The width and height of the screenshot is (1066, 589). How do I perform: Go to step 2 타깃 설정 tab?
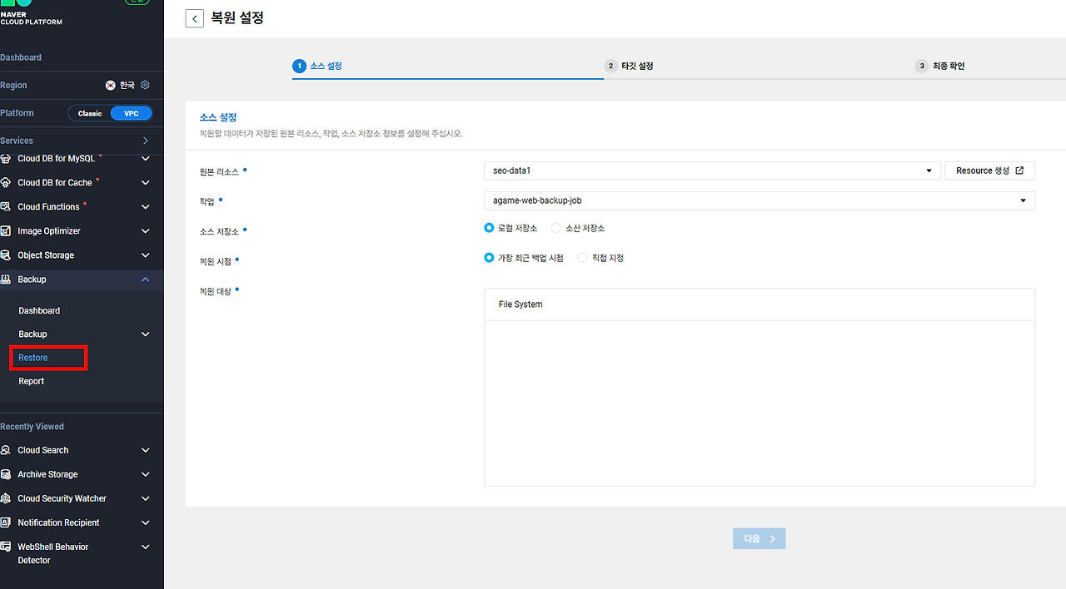(629, 66)
